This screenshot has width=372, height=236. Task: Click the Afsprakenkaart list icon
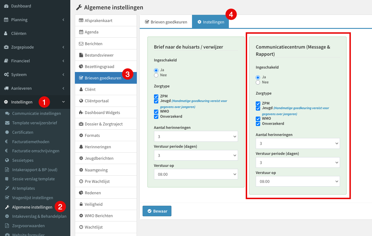click(81, 21)
